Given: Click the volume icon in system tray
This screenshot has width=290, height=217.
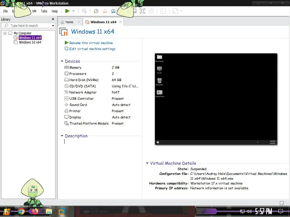Looking at the screenshot, I should 249,211.
